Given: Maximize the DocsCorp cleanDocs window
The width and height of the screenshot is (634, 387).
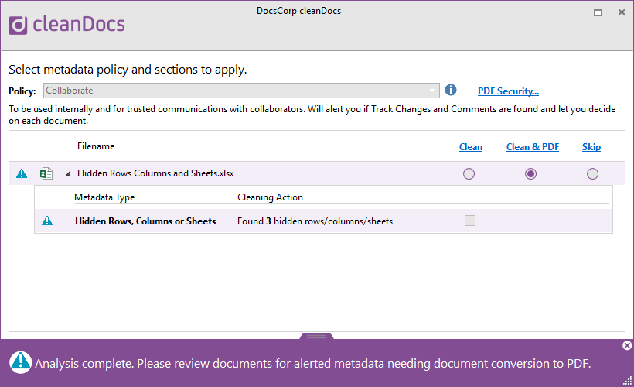Looking at the screenshot, I should pyautogui.click(x=597, y=12).
